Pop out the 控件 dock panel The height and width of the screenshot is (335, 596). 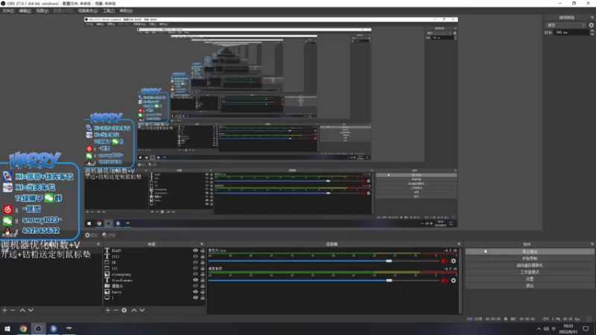(592, 244)
